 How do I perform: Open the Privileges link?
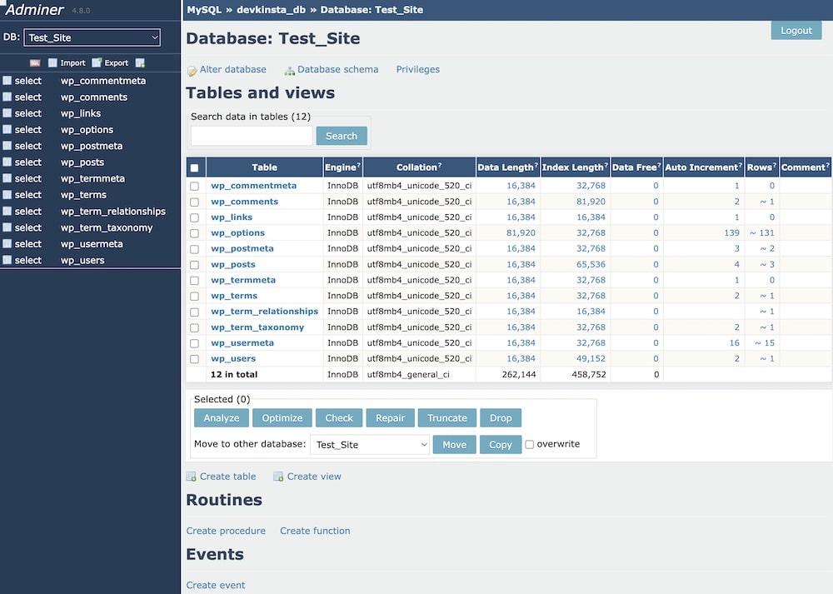click(x=418, y=70)
